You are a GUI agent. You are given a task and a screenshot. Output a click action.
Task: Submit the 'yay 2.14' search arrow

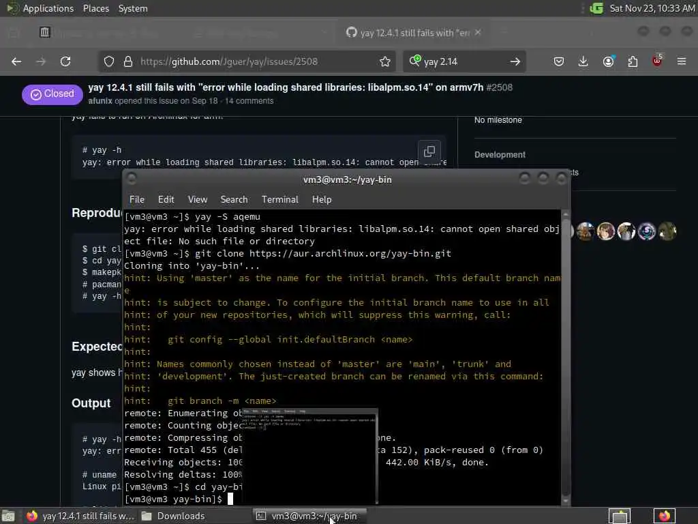[x=515, y=61]
